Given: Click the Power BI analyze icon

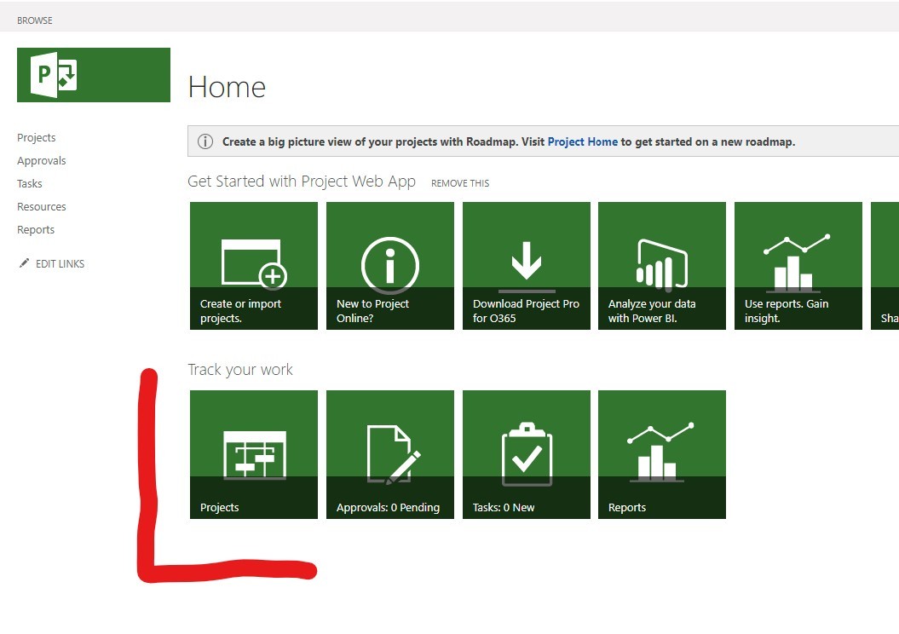Looking at the screenshot, I should click(662, 265).
